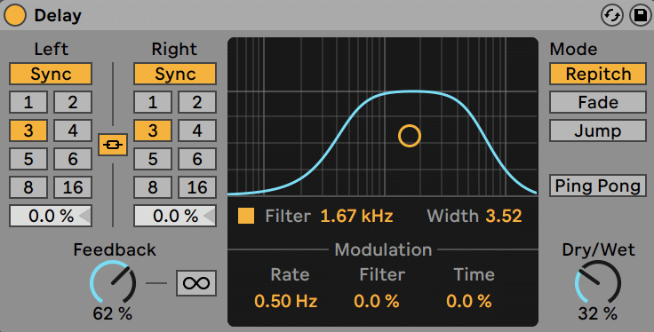Click Left offset 0.0 % slider

point(51,216)
